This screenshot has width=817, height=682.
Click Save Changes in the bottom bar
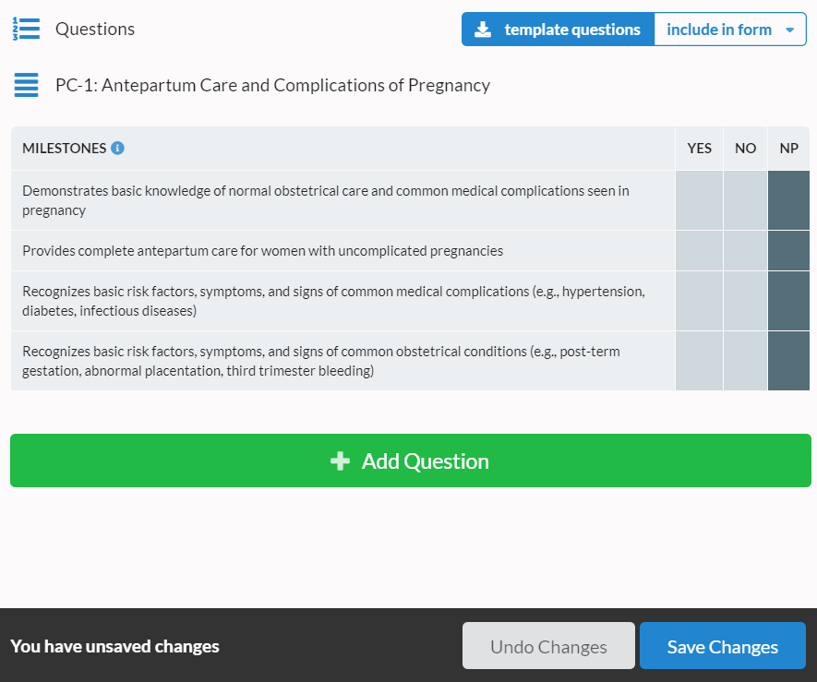click(x=722, y=645)
